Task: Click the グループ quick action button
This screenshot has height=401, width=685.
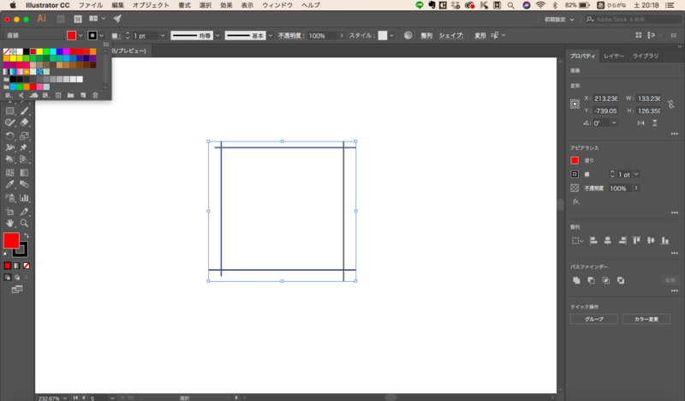Action: (x=593, y=320)
